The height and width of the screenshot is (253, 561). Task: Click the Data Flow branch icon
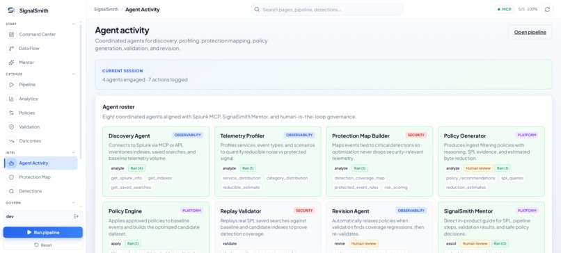click(x=11, y=48)
